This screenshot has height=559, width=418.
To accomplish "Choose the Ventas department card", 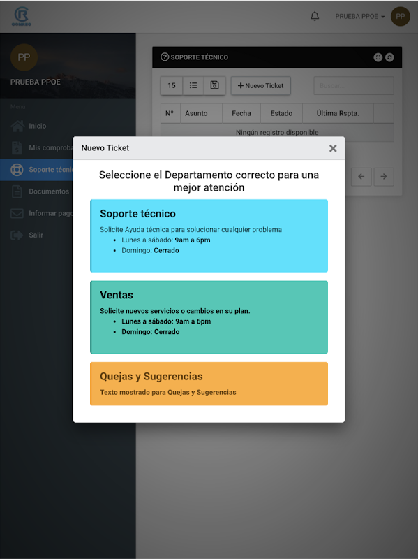I will pyautogui.click(x=209, y=317).
